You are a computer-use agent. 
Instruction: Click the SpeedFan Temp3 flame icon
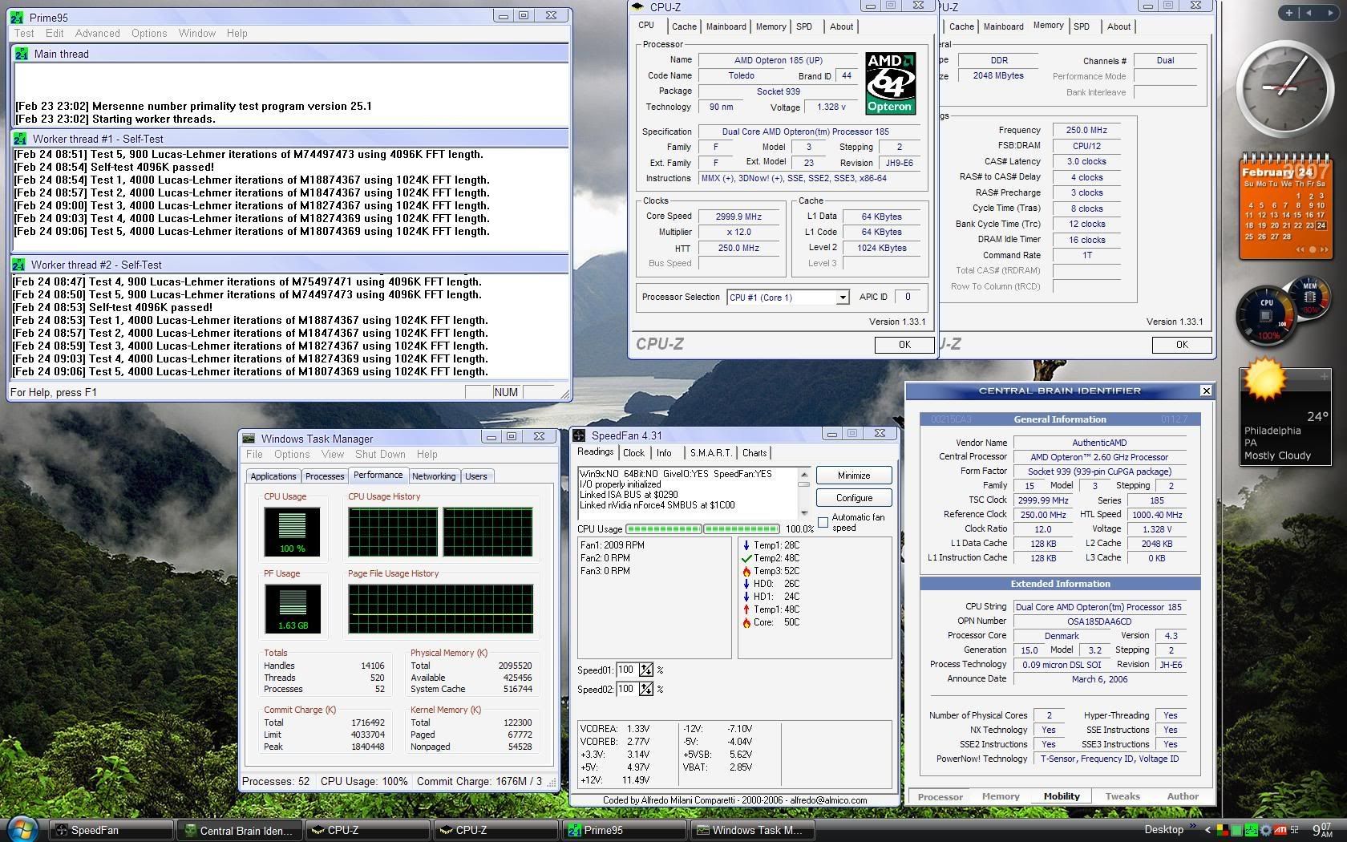(746, 571)
